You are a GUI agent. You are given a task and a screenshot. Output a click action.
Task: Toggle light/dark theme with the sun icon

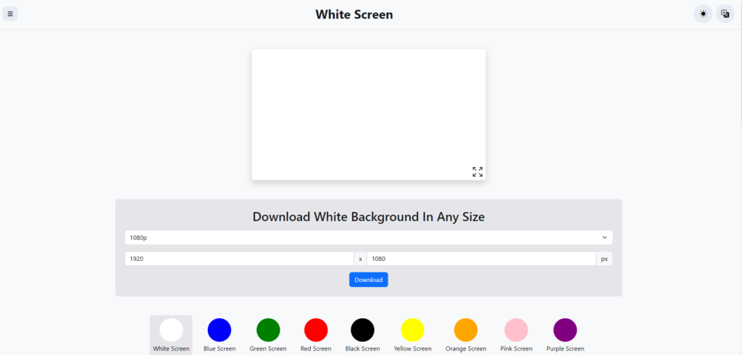(703, 14)
